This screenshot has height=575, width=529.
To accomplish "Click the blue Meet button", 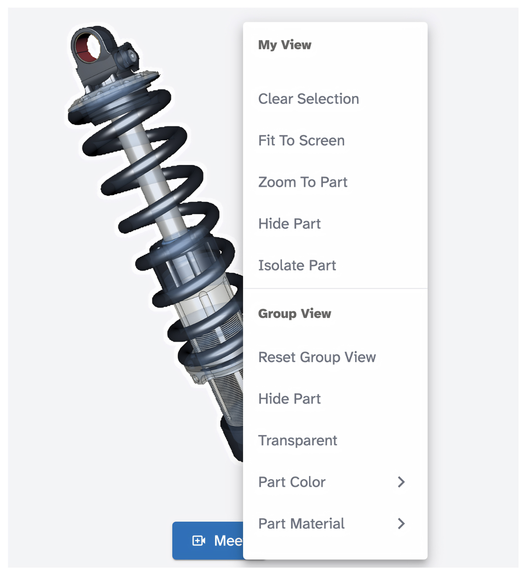I will [208, 541].
